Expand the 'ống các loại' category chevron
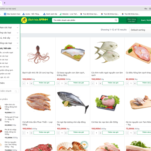 point(18,33)
